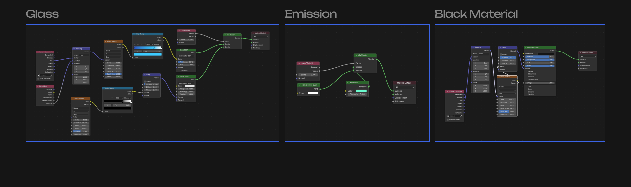631x187 pixels.
Task: Click Vector output socket of Glass Mapping node
Action: 90,52
